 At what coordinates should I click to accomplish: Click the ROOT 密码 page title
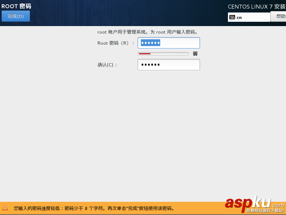coord(16,6)
